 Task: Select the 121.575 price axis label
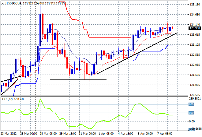click(x=195, y=75)
